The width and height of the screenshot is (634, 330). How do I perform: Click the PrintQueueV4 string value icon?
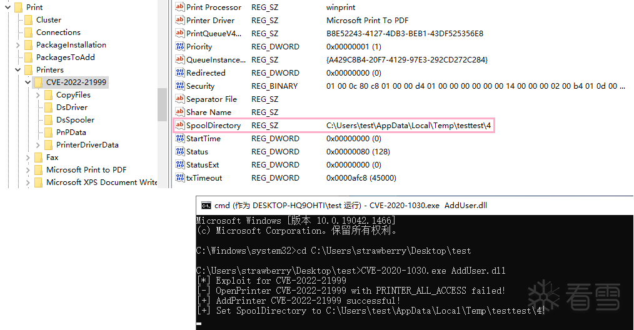(180, 33)
